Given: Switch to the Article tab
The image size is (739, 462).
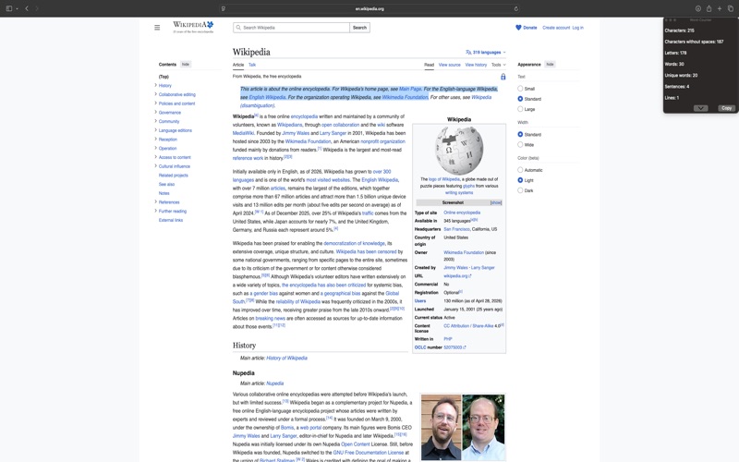Looking at the screenshot, I should [x=238, y=65].
